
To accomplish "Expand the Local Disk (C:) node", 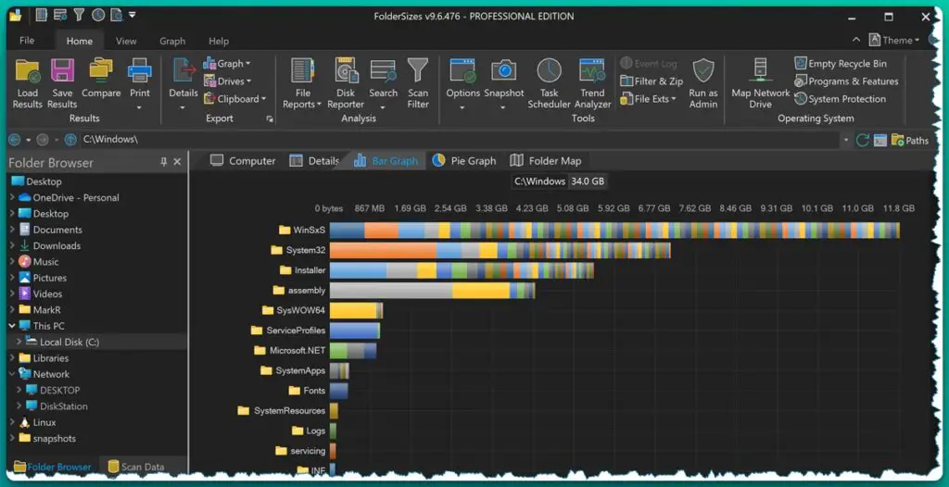I will [19, 343].
